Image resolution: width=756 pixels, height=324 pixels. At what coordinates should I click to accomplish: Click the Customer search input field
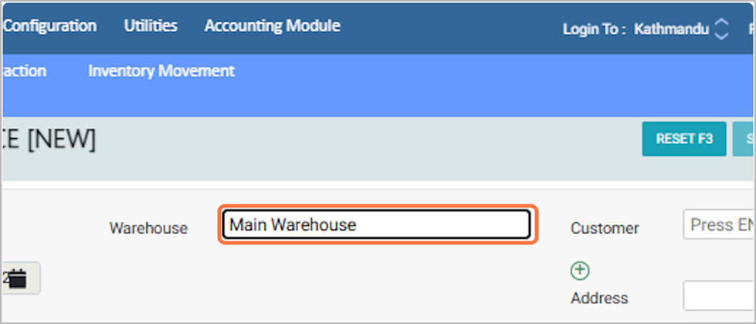point(718,224)
